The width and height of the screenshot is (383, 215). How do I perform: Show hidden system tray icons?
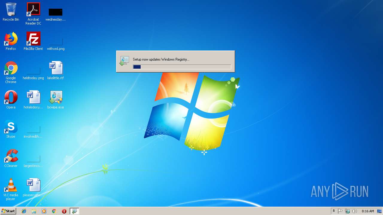[334, 211]
